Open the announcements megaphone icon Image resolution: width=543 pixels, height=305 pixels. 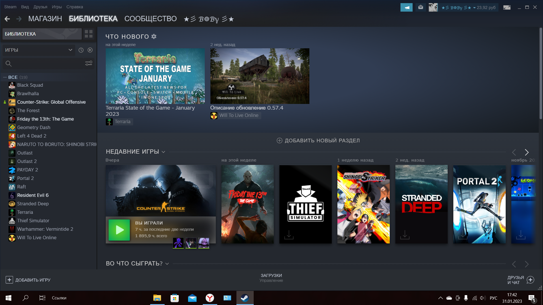click(x=406, y=7)
